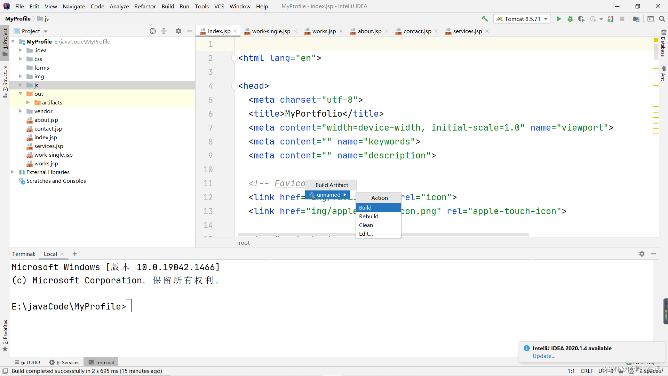Expand the vendor folder in Project tree
Screen dimensions: 668x376
20,111
